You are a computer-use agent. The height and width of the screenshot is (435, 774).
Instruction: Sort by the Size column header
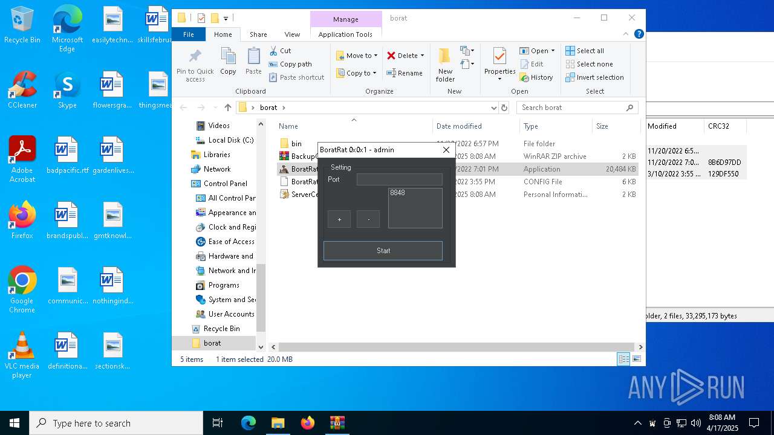[616, 126]
